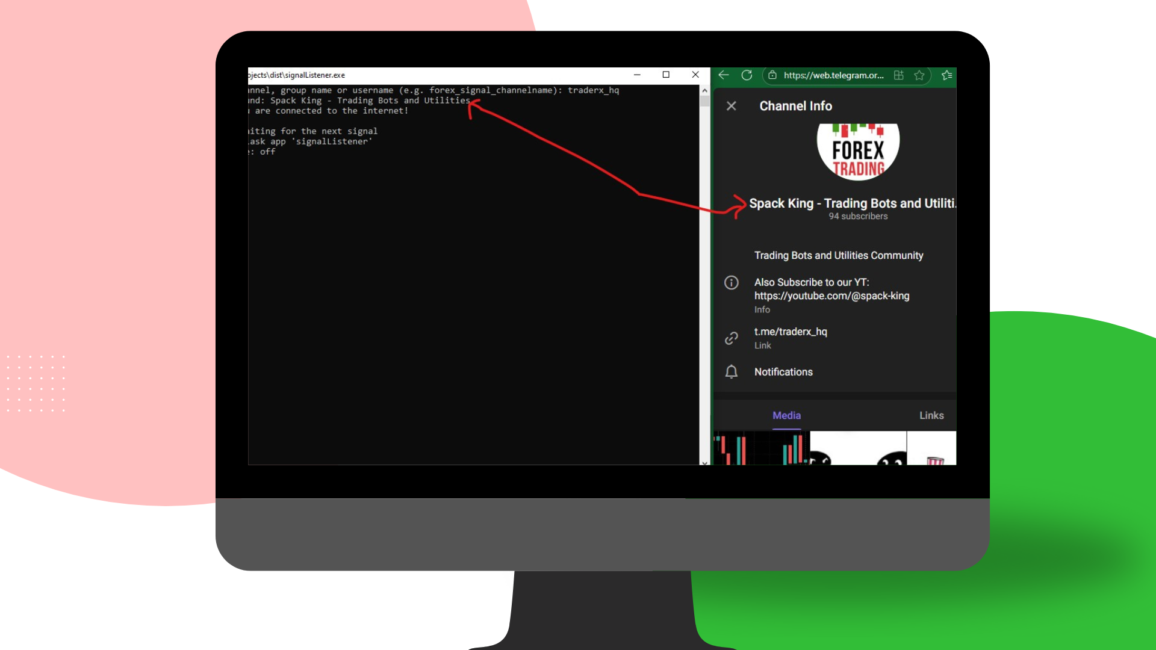This screenshot has width=1156, height=650.
Task: Click the Notifications label
Action: [x=783, y=372]
